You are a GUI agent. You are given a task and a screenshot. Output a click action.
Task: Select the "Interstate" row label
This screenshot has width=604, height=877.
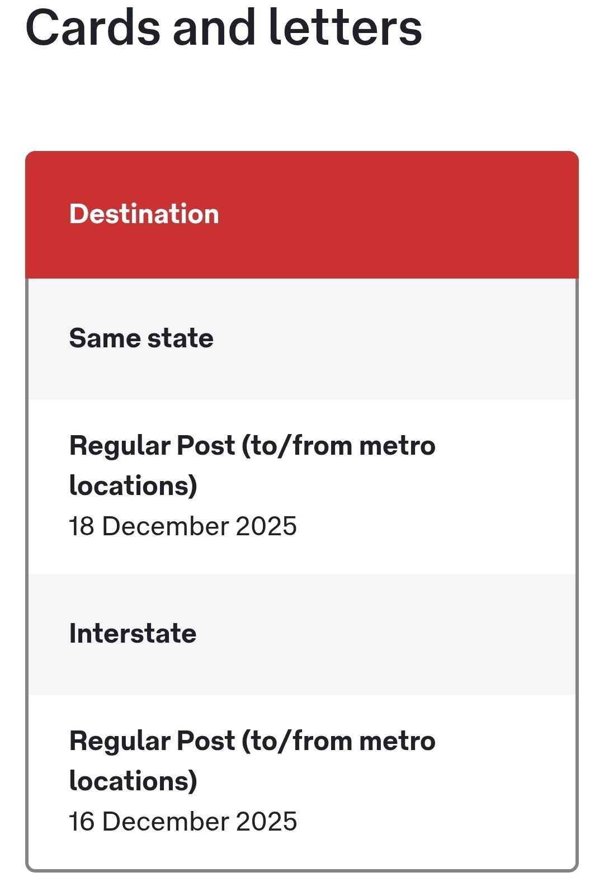point(133,634)
